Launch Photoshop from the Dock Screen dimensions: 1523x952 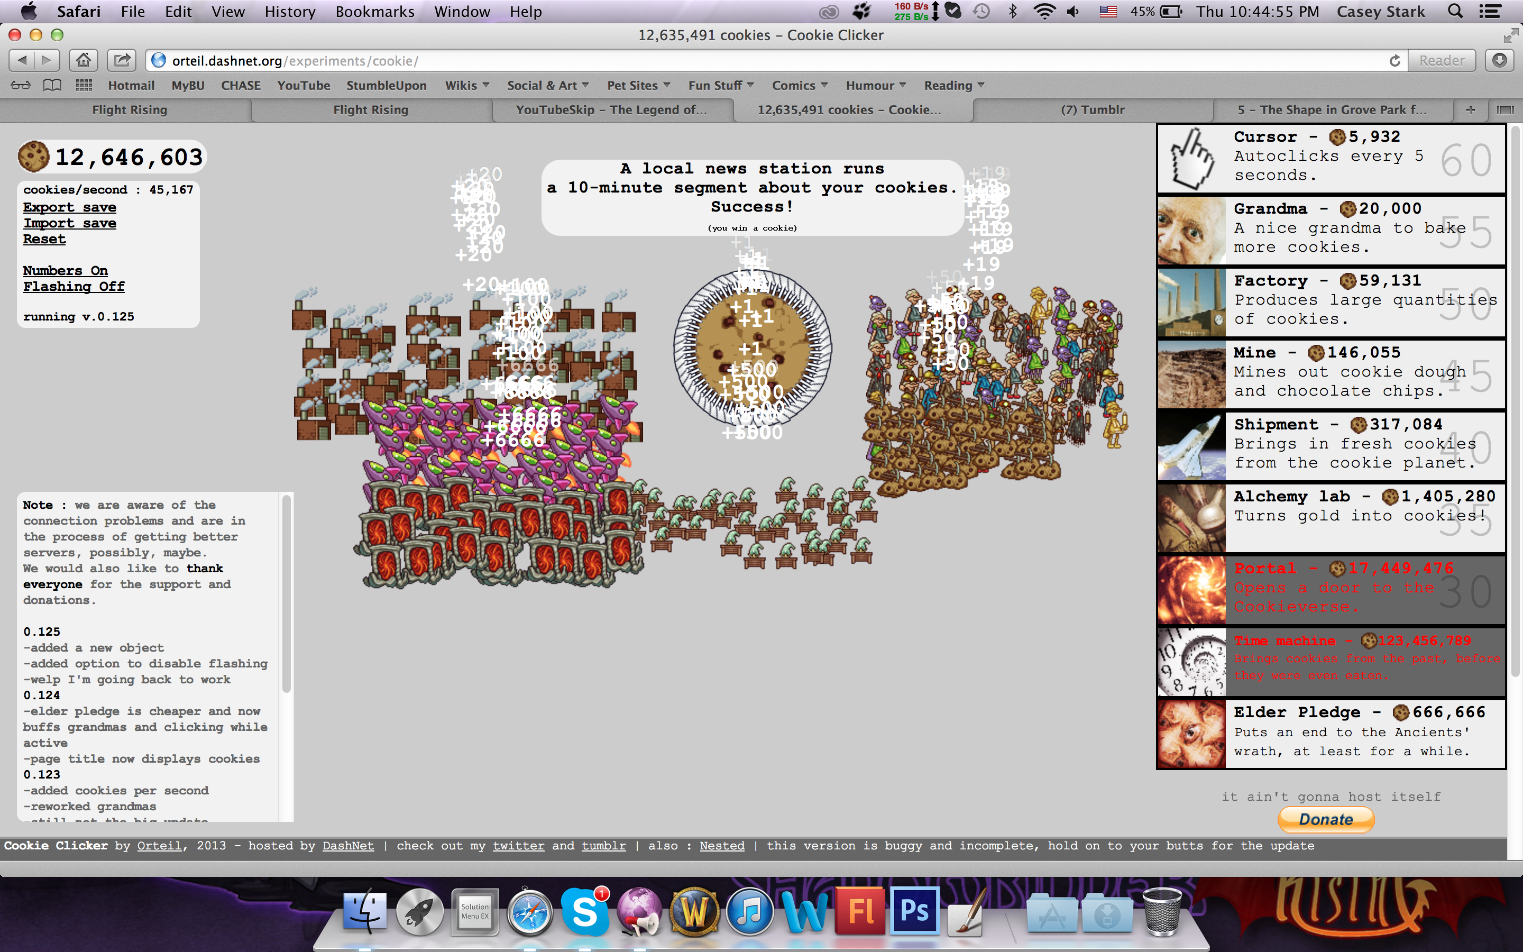(914, 911)
